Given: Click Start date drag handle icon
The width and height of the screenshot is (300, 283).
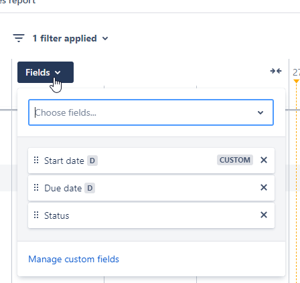Looking at the screenshot, I should pyautogui.click(x=36, y=160).
